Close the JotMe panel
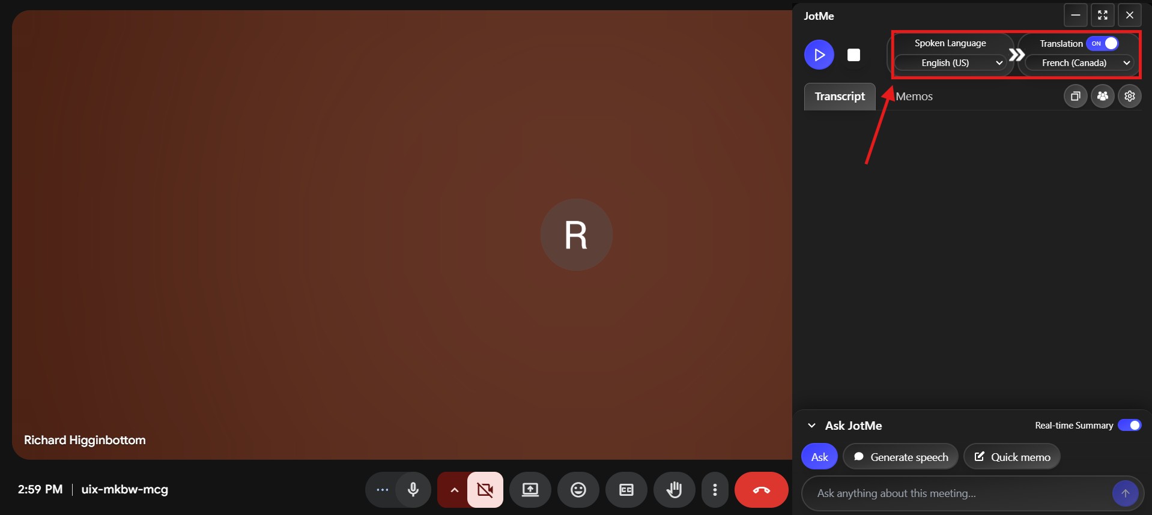This screenshot has width=1152, height=515. click(1129, 15)
